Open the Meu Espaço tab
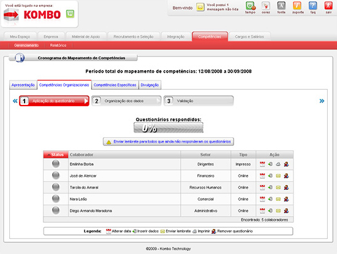This screenshot has width=337, height=254. tap(20, 37)
